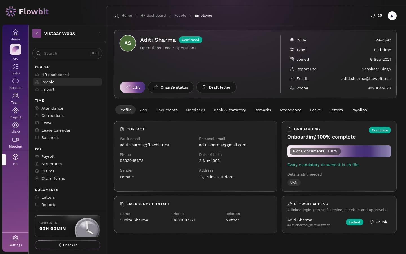This screenshot has height=254, width=406.
Task: Open the Home icon in left rail
Action: click(16, 35)
